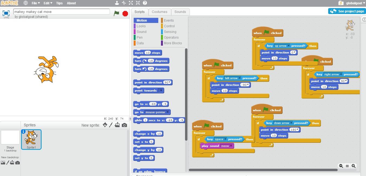The image size is (366, 176).
Task: New sprite from camera icon
Action: [124, 125]
